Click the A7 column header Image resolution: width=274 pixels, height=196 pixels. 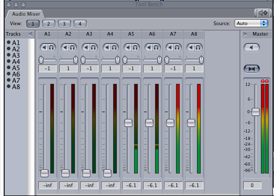click(173, 34)
